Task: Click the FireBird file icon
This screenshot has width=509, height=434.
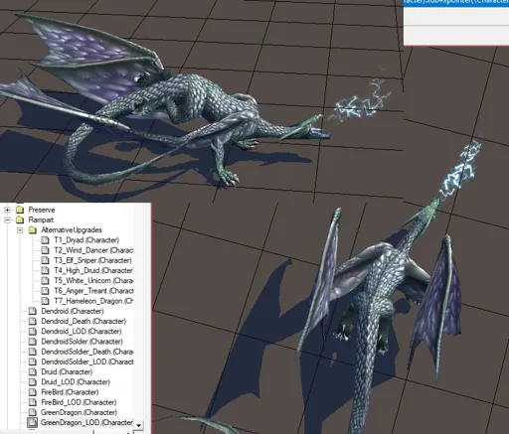Action: (33, 392)
